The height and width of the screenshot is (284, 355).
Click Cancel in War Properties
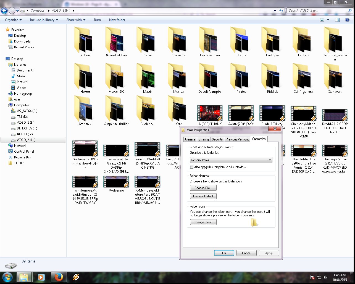click(246, 253)
